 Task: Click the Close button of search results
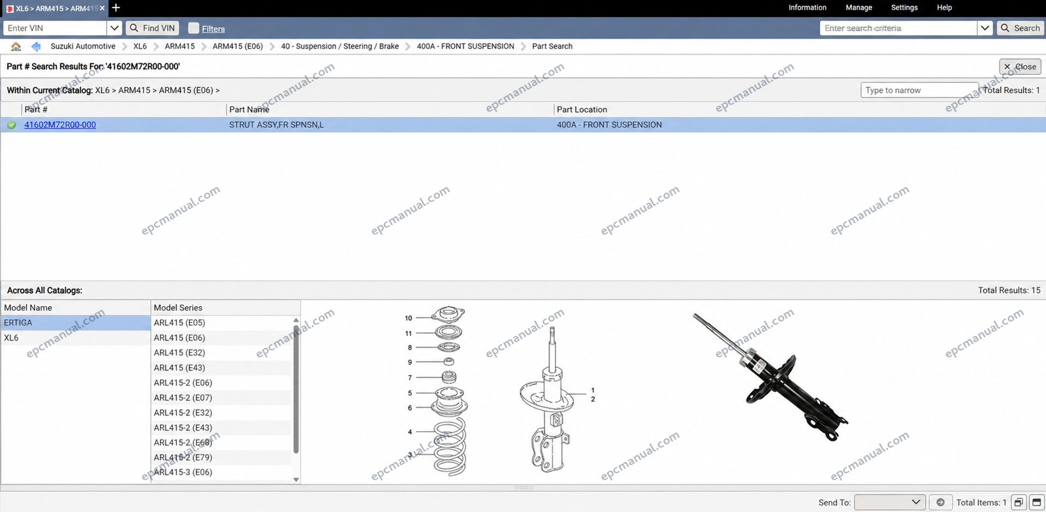[1020, 67]
